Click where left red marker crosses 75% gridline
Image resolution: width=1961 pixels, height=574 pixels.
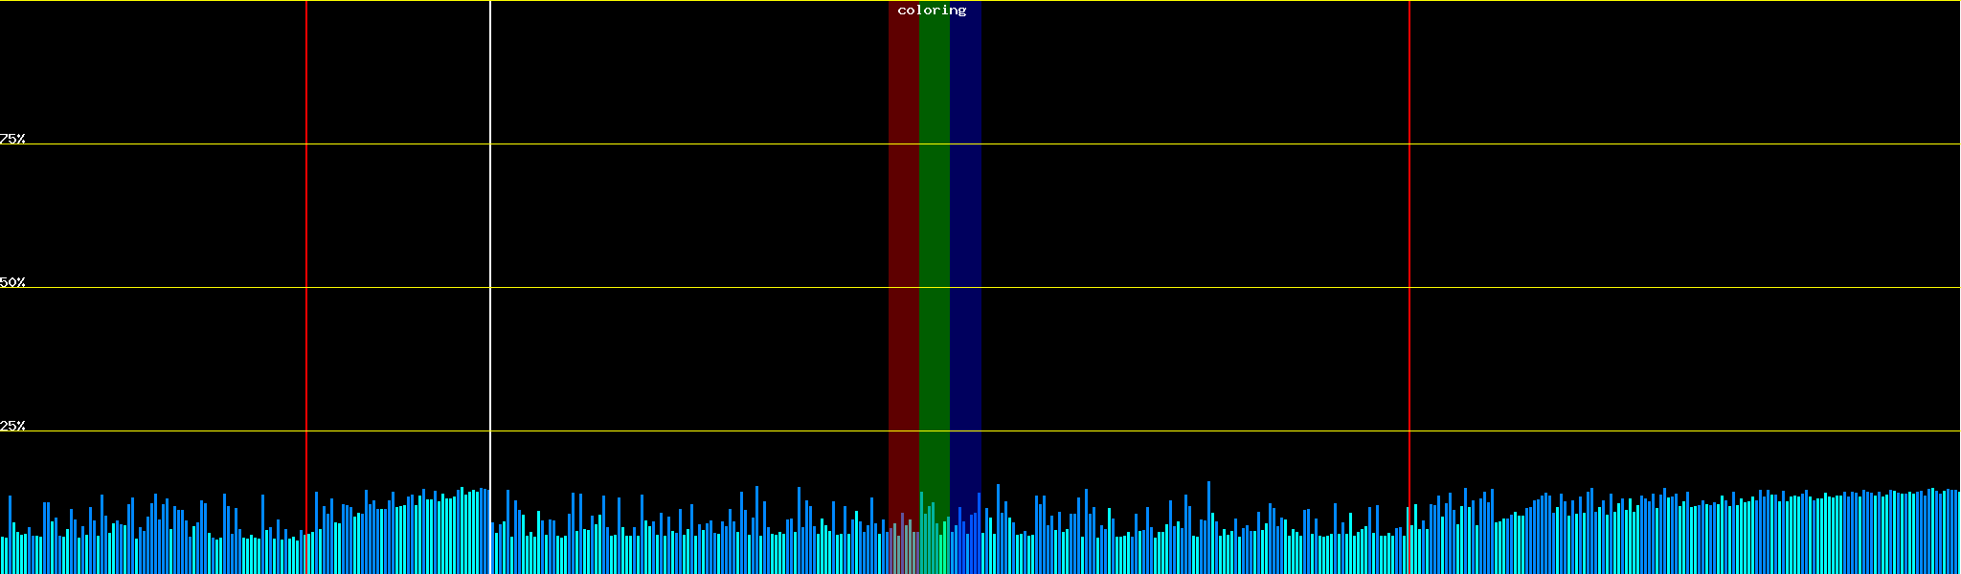click(306, 144)
